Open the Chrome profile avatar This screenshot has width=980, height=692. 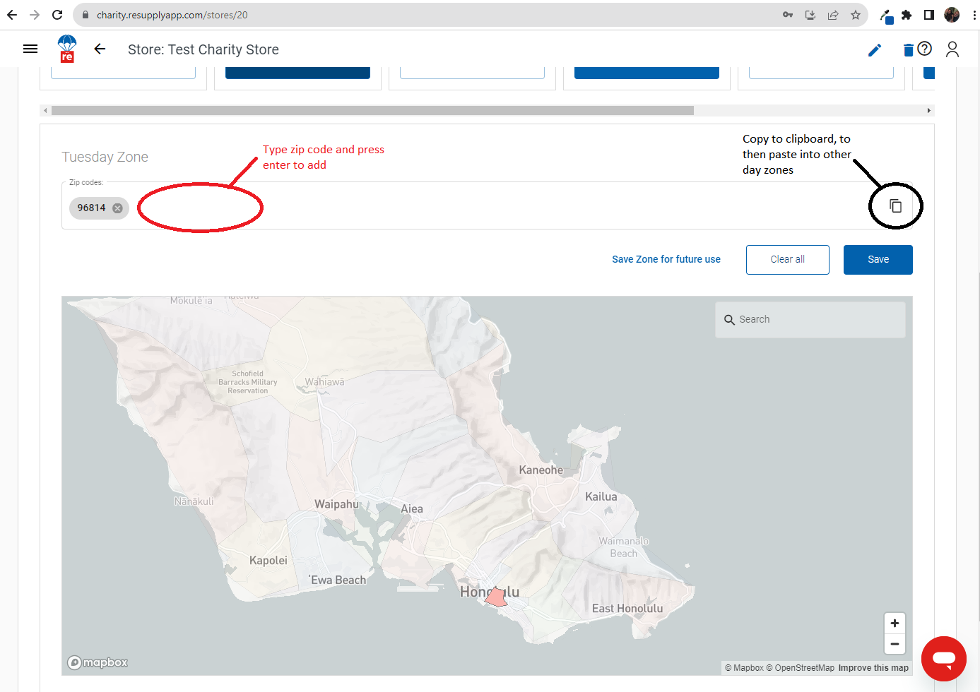(x=952, y=15)
